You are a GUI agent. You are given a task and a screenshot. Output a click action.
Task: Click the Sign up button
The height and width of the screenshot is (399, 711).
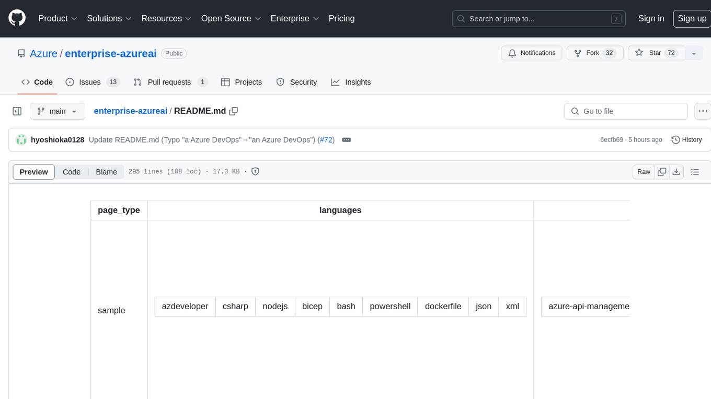point(692,18)
